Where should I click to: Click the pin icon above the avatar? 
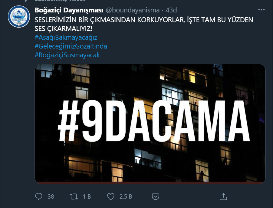[26, 1]
